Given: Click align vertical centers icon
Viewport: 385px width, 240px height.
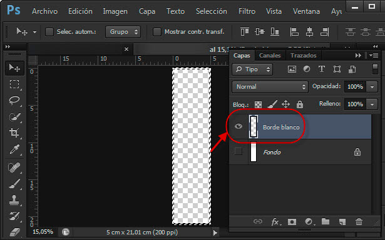Looking at the screenshot, I should click(x=260, y=32).
